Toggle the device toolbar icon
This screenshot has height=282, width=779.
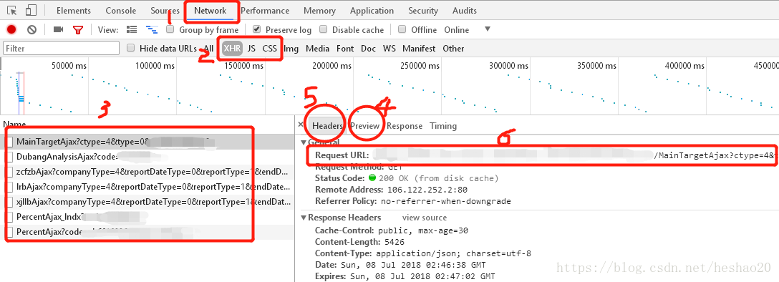point(31,11)
